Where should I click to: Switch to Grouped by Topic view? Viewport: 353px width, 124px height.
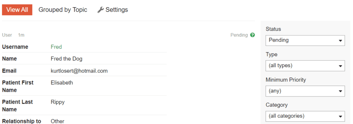pos(63,10)
